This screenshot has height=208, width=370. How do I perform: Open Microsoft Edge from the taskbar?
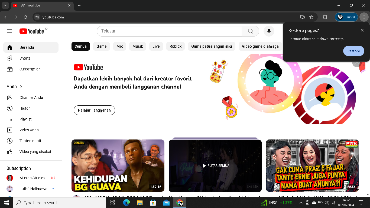click(126, 203)
